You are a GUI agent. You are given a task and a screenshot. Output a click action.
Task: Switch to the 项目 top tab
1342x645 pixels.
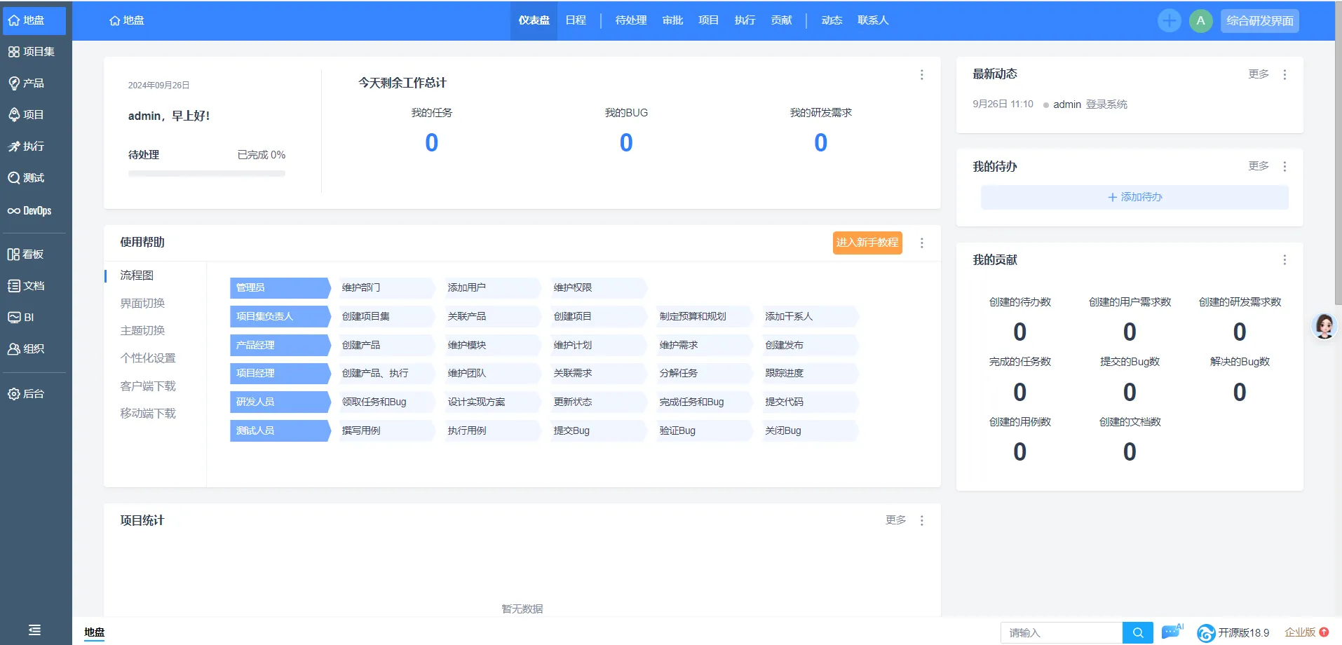click(x=709, y=20)
